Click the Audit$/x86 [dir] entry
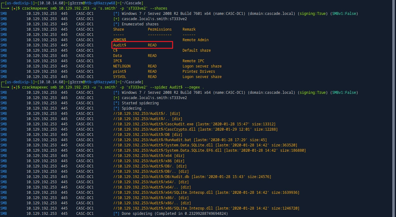This screenshot has width=396, height=217. pyautogui.click(x=149, y=161)
